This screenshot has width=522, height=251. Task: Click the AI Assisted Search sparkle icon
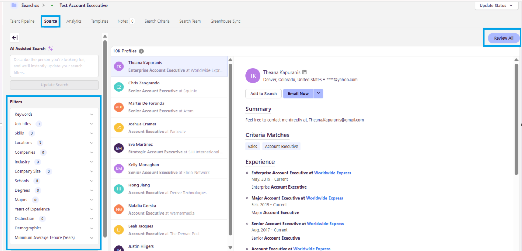click(x=50, y=49)
